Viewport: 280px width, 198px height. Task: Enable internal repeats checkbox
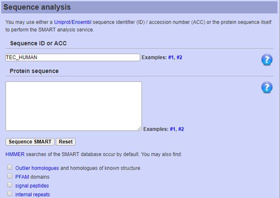10,193
